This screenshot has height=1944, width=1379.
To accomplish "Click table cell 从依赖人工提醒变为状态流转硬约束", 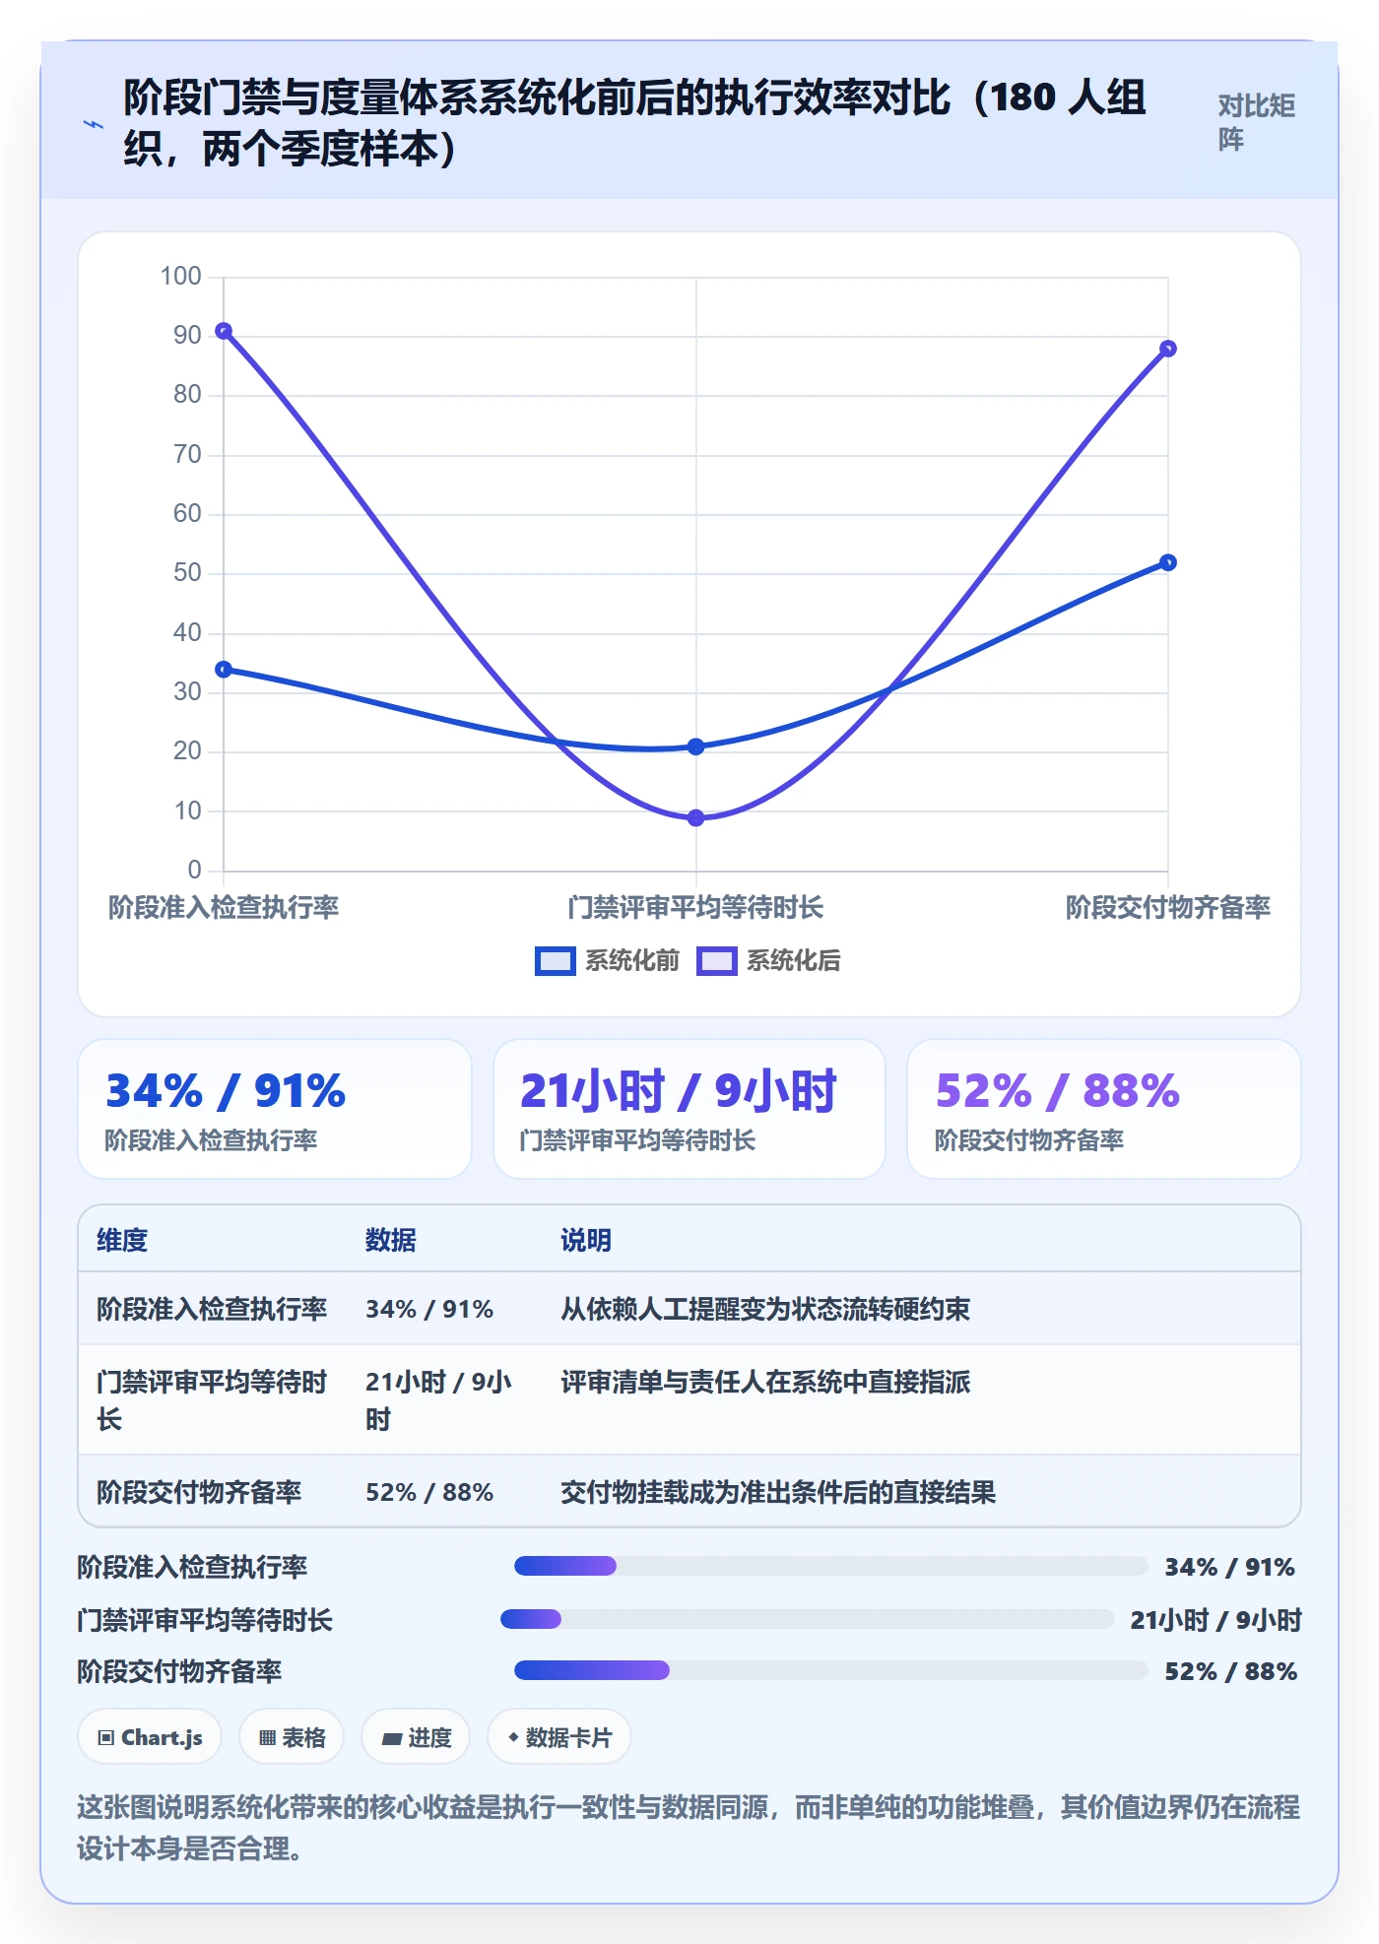I will [x=765, y=1309].
